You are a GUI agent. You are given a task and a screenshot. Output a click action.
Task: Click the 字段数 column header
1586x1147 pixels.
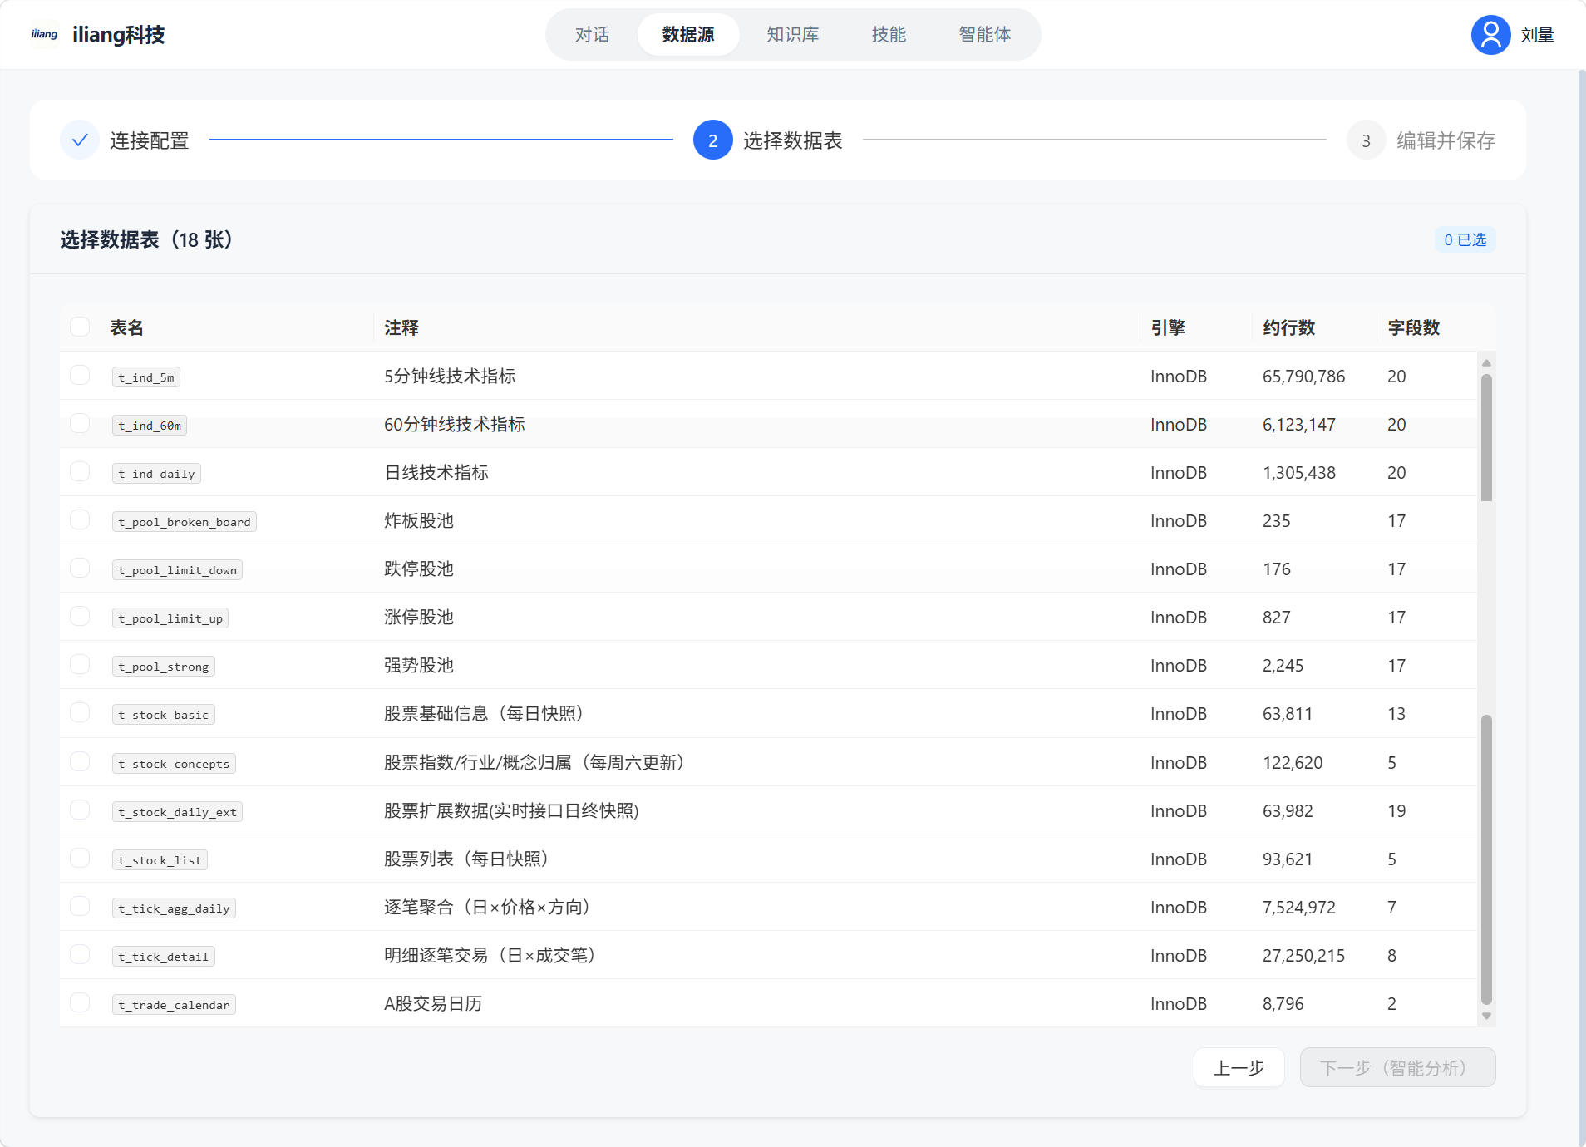[1413, 327]
